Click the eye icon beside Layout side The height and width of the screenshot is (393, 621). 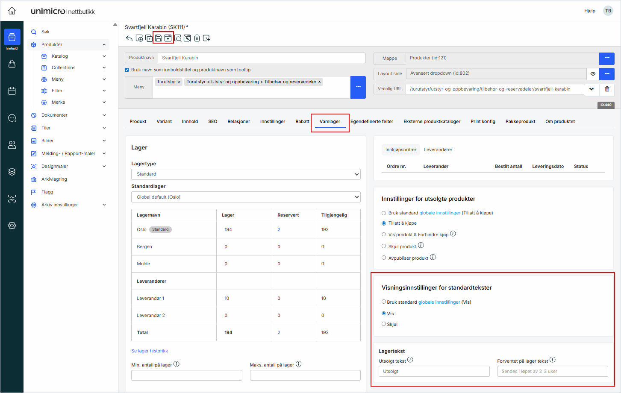click(x=593, y=73)
